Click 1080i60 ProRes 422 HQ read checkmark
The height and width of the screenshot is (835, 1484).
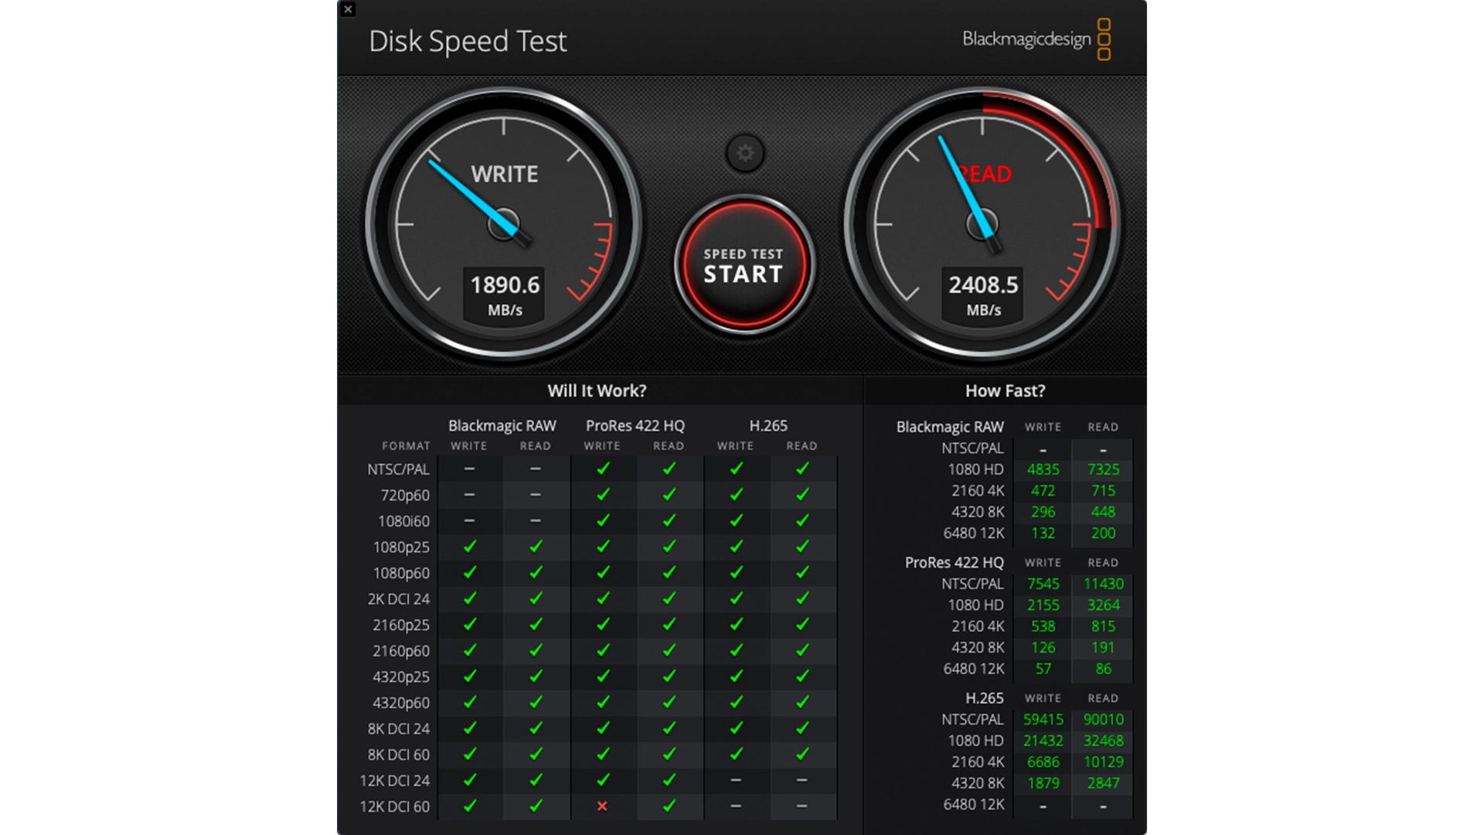coord(669,520)
